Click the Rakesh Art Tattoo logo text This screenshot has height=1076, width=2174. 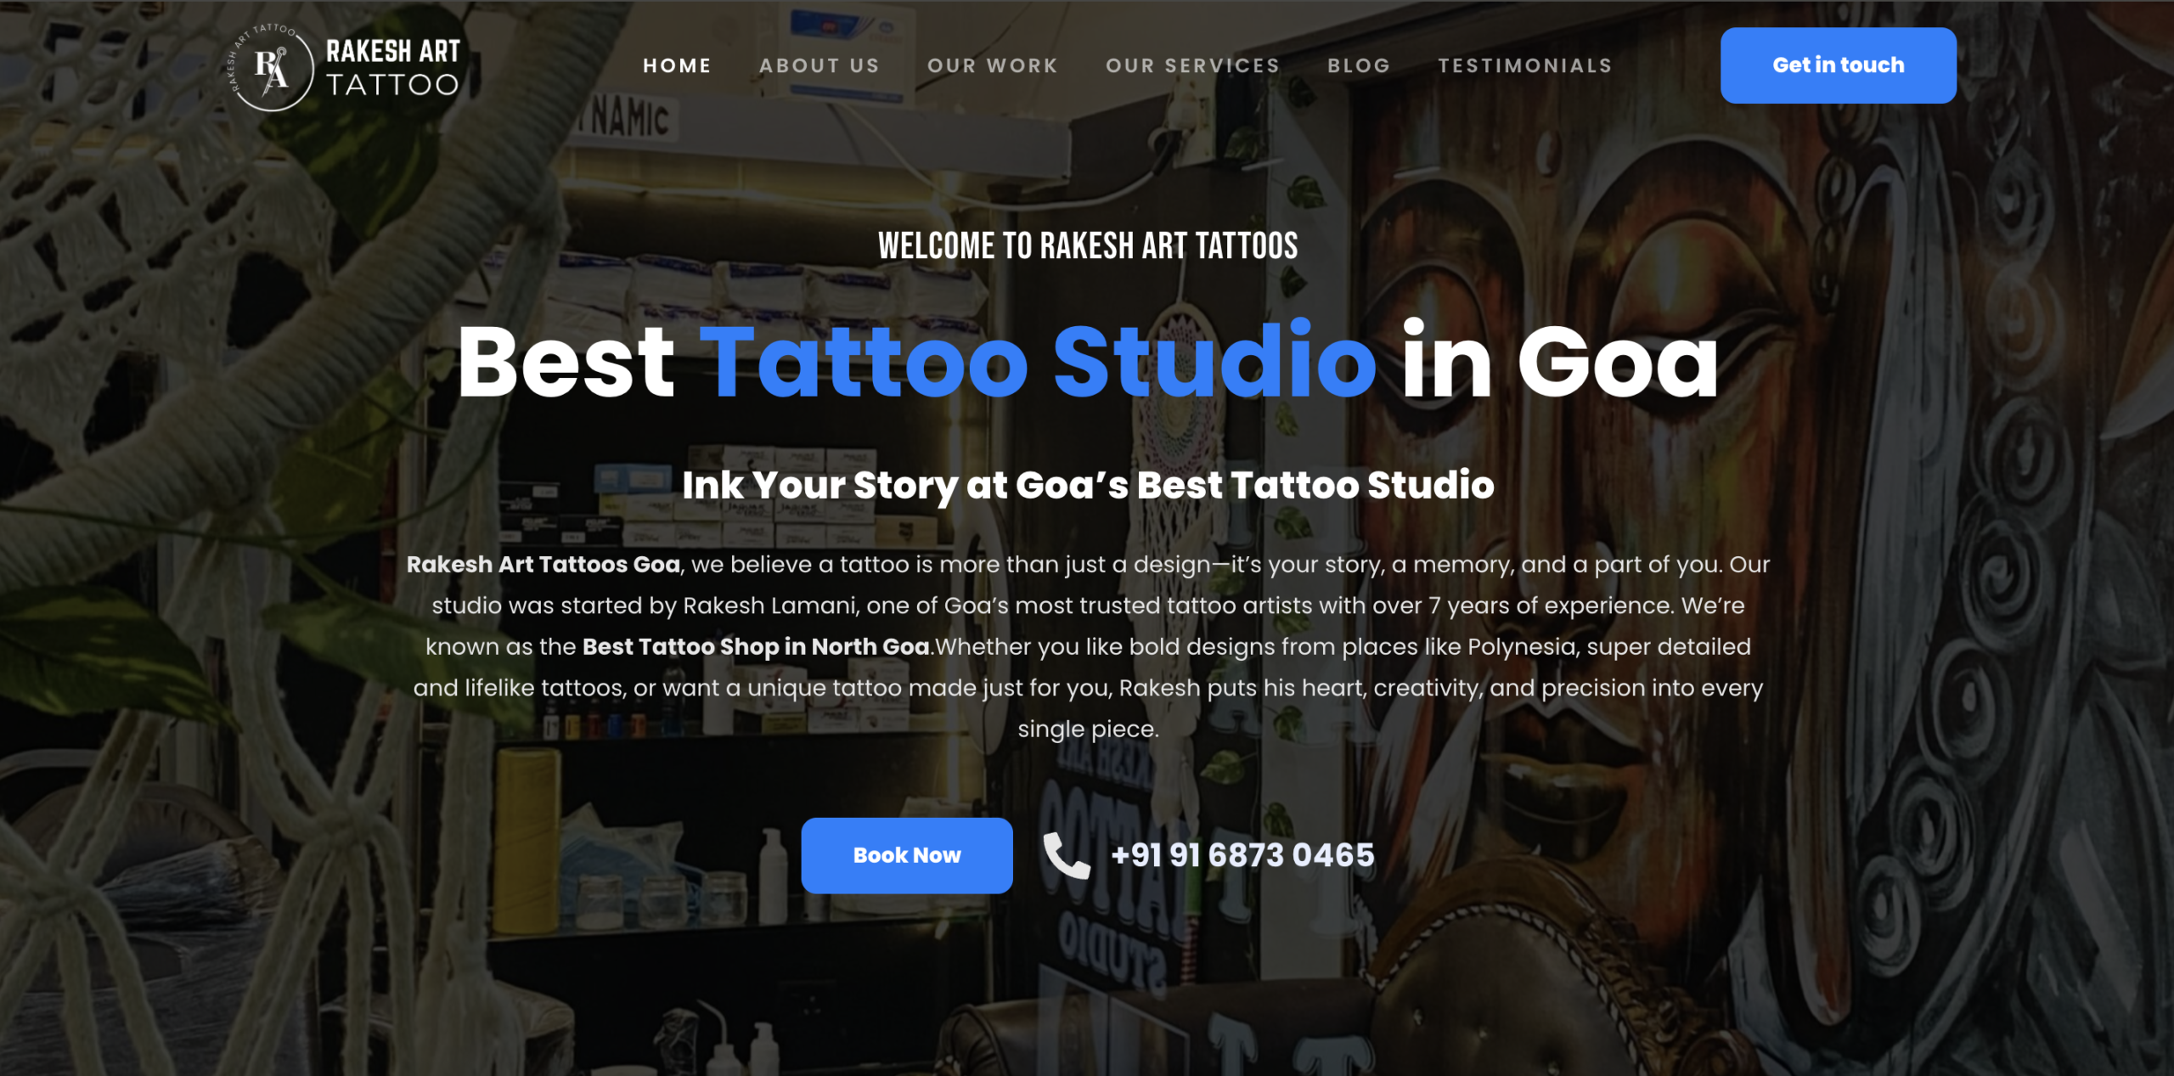[393, 68]
